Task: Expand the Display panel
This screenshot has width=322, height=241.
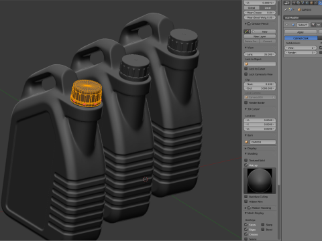Action: pyautogui.click(x=246, y=149)
